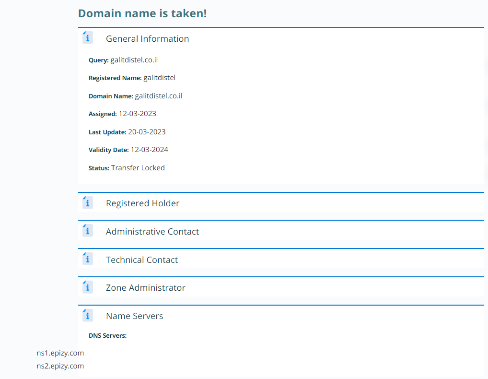Screen dimensions: 488x379
Task: Collapse the Name Servers section header
Action: click(281, 316)
